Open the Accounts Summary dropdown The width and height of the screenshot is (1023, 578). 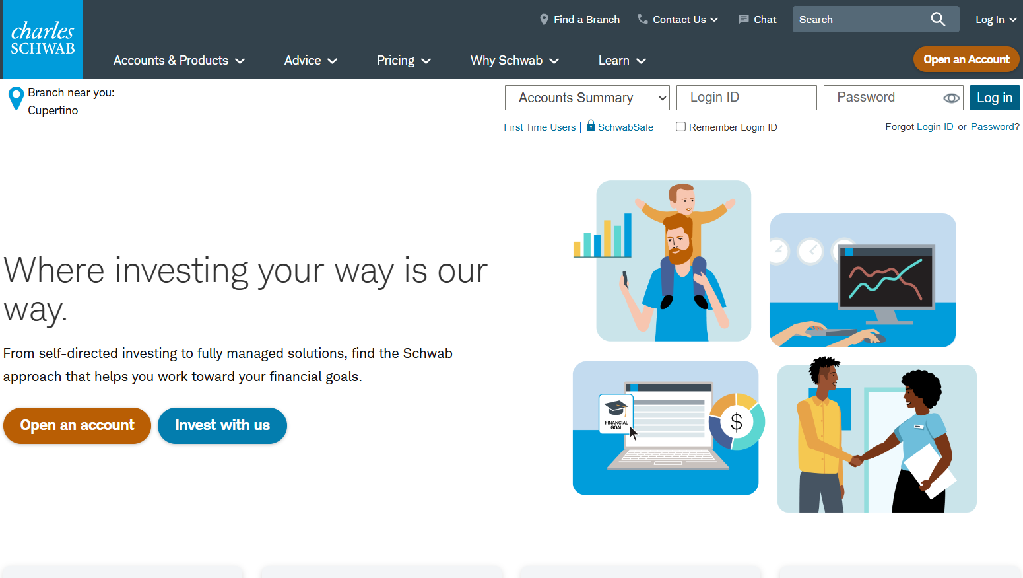click(587, 98)
